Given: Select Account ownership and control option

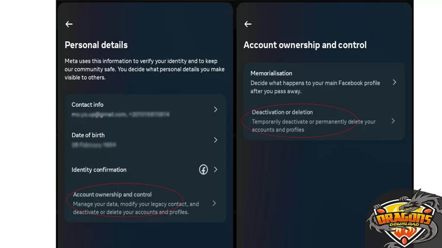Looking at the screenshot, I should click(x=112, y=195).
